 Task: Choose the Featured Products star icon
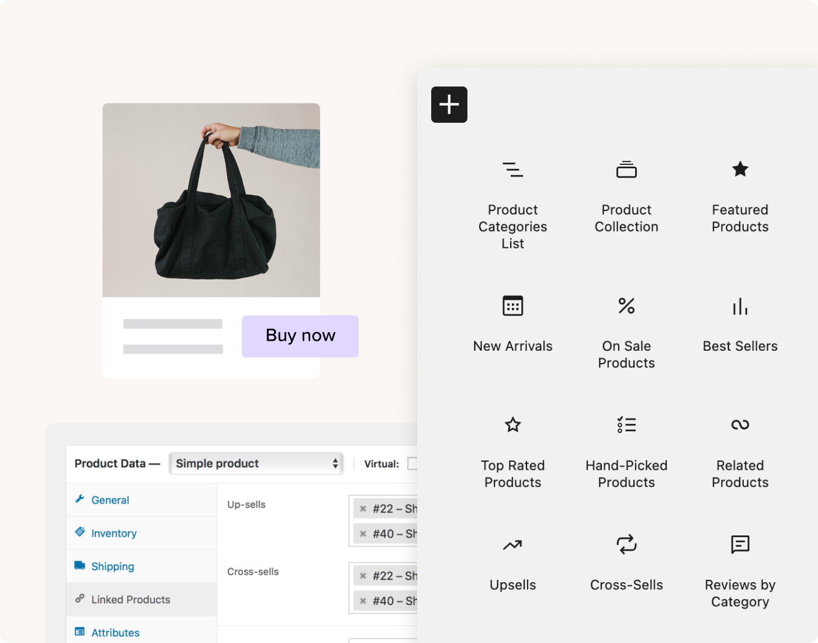tap(740, 170)
